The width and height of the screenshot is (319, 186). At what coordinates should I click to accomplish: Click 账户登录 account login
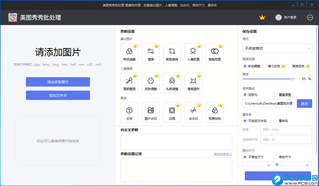pos(290,17)
